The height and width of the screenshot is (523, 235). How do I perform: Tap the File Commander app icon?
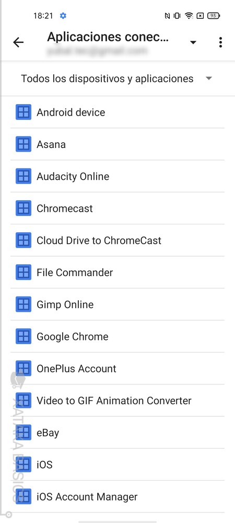tap(23, 272)
